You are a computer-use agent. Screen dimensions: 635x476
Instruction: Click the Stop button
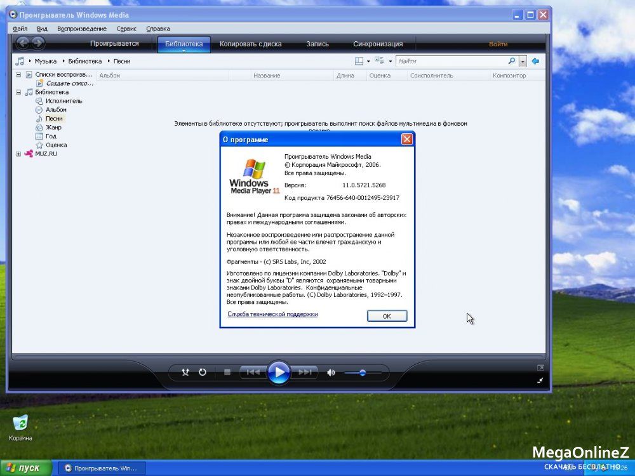coord(227,372)
